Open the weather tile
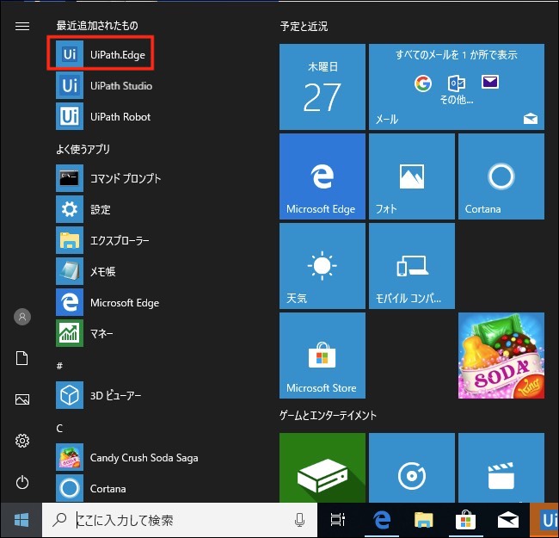This screenshot has width=559, height=538. [322, 265]
